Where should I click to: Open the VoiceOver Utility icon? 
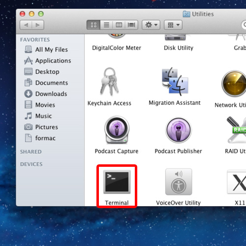[x=179, y=182]
